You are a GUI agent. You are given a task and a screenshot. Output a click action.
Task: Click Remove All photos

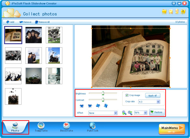[x=42, y=22]
